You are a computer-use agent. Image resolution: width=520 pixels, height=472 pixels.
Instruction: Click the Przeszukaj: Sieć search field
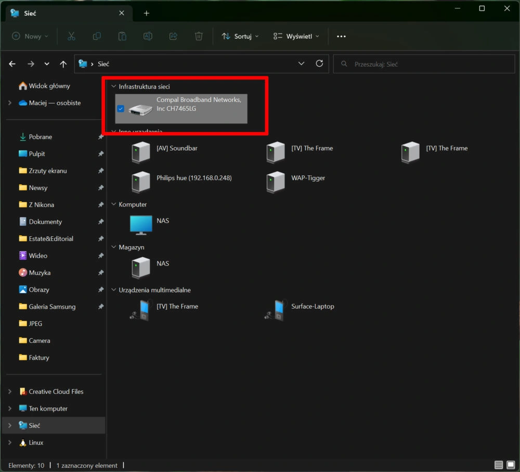[424, 64]
